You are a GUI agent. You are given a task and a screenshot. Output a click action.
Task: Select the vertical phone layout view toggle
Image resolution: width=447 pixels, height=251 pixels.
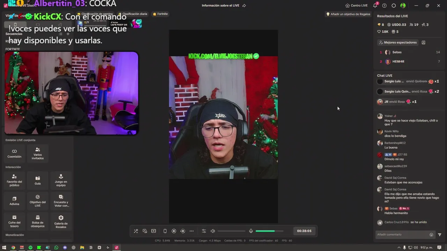click(x=15, y=25)
